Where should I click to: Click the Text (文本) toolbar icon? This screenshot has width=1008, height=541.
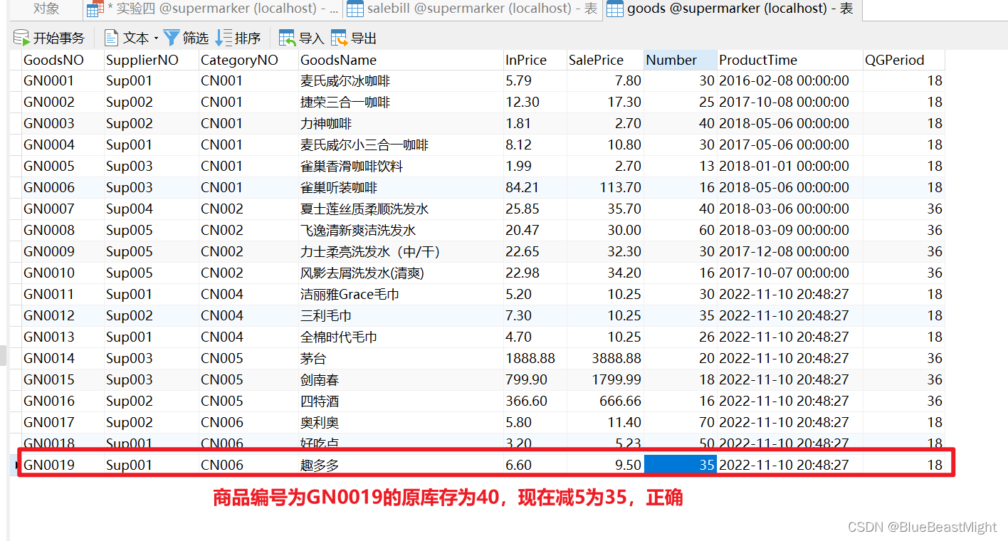(111, 38)
